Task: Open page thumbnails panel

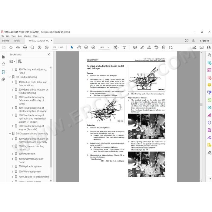Action: click(x=3, y=64)
